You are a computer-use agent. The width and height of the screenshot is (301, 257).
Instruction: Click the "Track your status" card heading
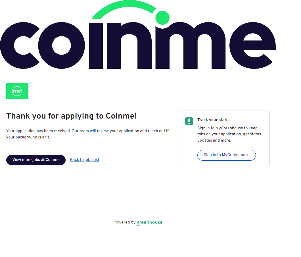tap(214, 120)
